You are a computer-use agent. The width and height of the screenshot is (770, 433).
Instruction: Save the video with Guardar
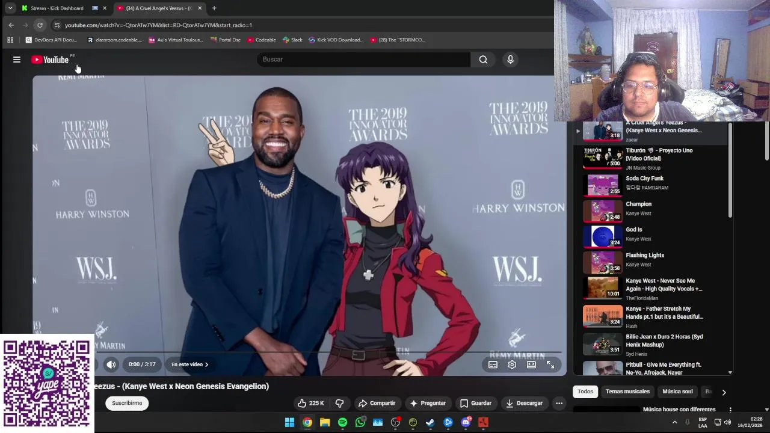475,403
